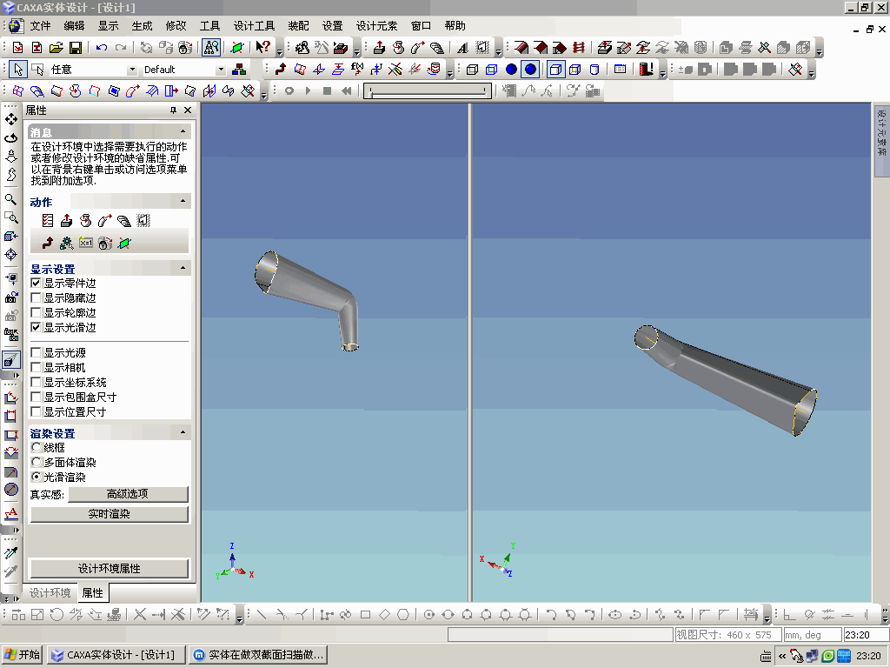Click the draw line sketch tool
The height and width of the screenshot is (668, 890).
(261, 615)
